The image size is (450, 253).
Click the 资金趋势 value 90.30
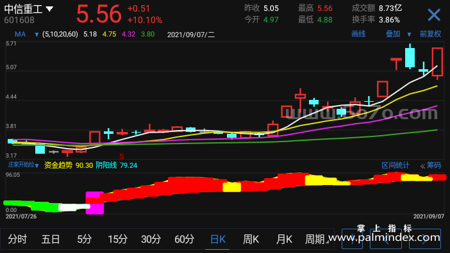84,165
